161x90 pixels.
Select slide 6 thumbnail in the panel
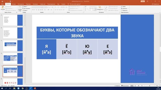coord(13,58)
